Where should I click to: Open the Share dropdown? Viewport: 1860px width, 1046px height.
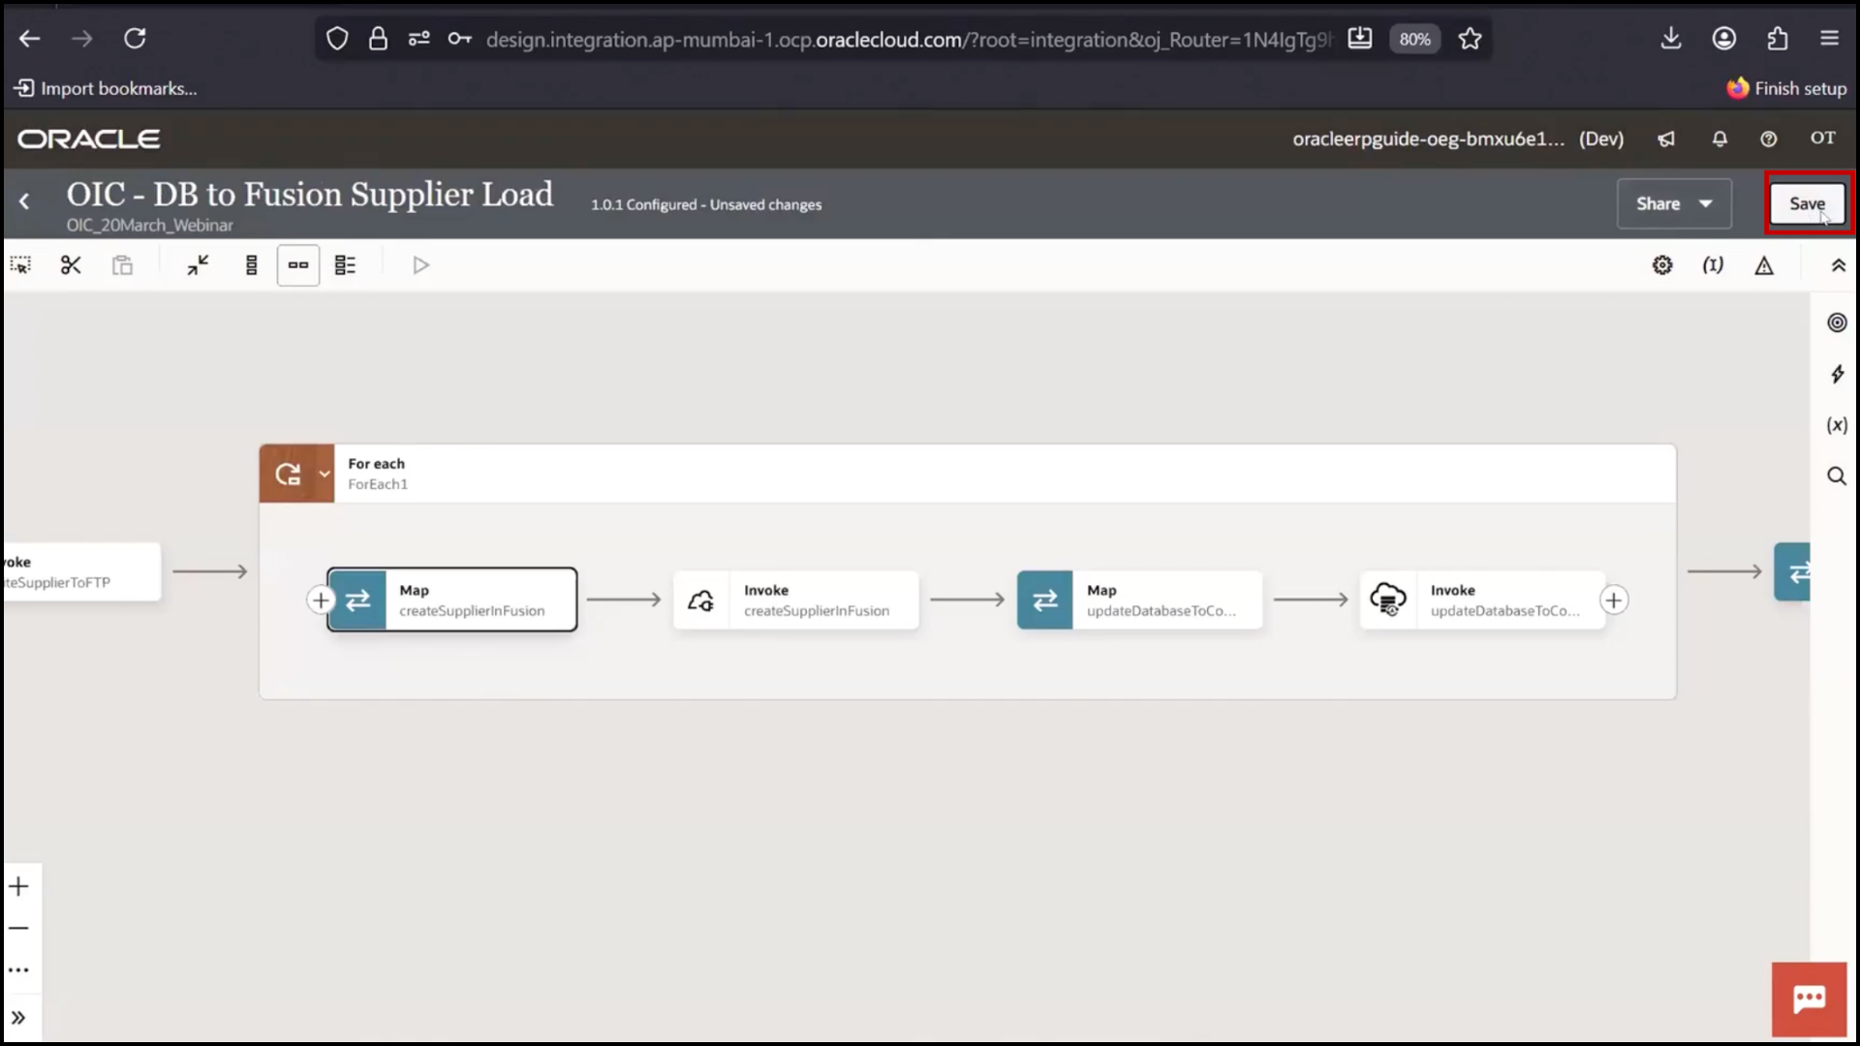1674,203
